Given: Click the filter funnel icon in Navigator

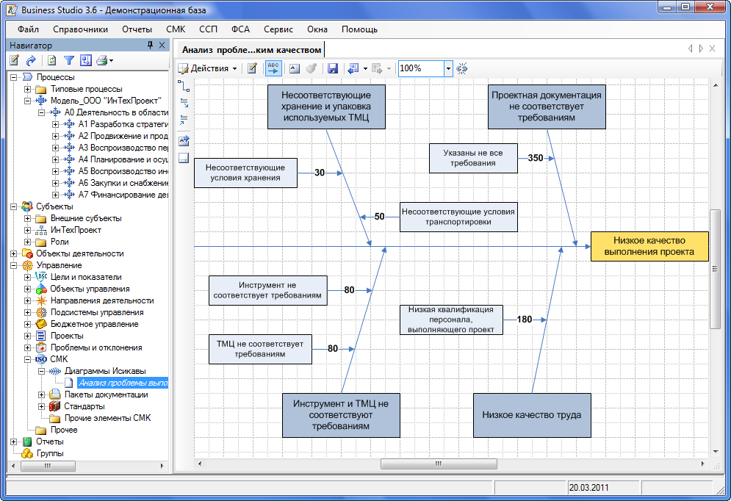Looking at the screenshot, I should [x=69, y=60].
